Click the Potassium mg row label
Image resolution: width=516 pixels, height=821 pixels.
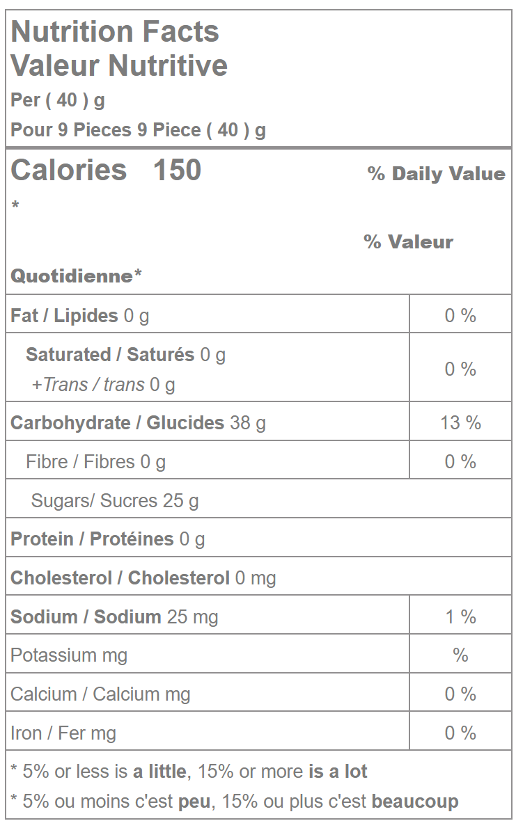tap(69, 655)
